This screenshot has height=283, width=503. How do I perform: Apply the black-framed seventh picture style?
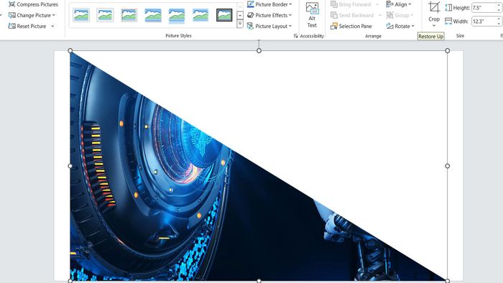pos(224,15)
